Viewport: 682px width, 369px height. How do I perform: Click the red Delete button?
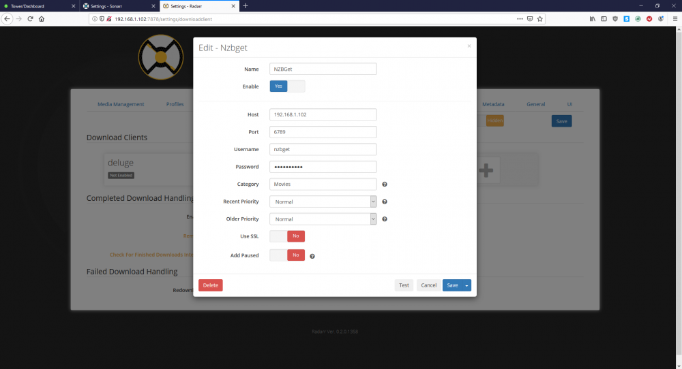[x=211, y=285]
